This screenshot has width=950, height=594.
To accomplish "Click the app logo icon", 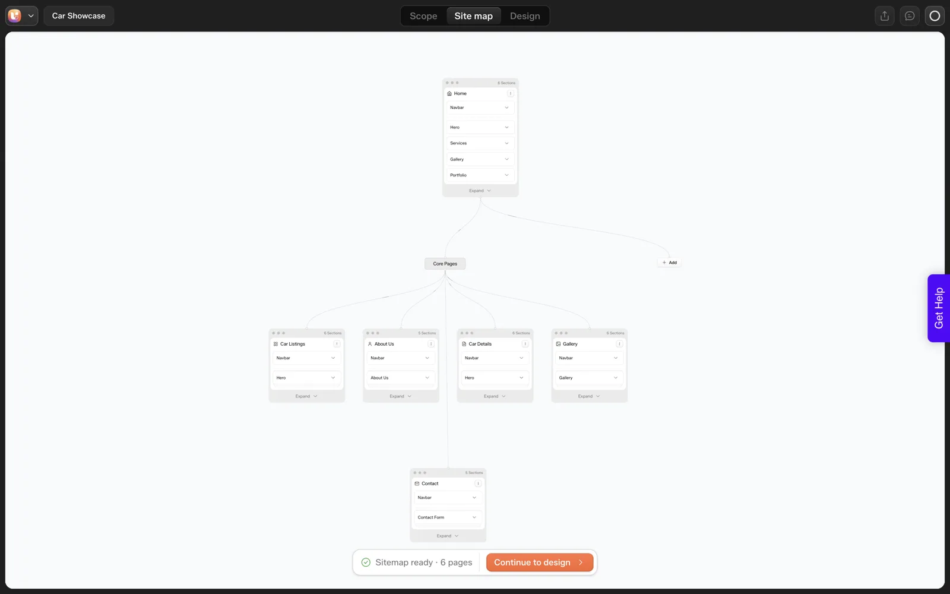I will pos(15,16).
